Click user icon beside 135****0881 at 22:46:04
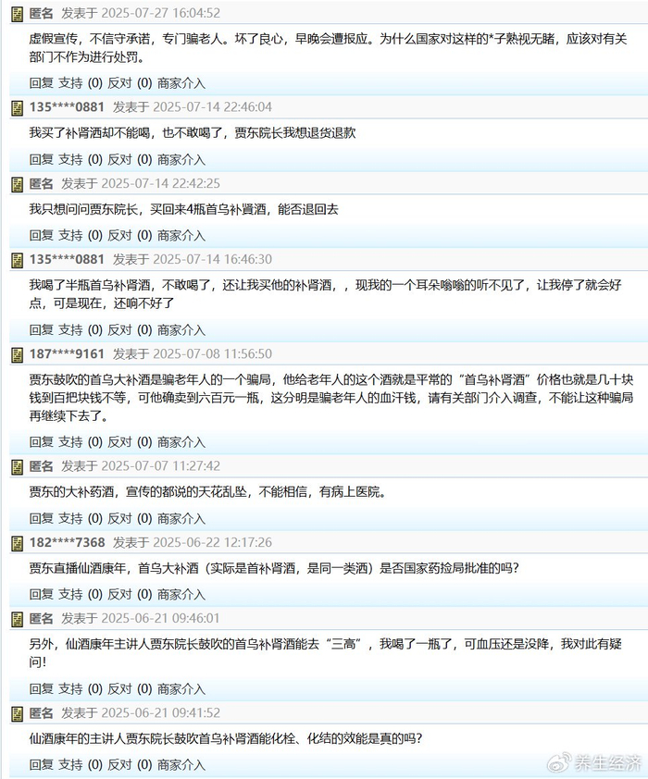 18,108
